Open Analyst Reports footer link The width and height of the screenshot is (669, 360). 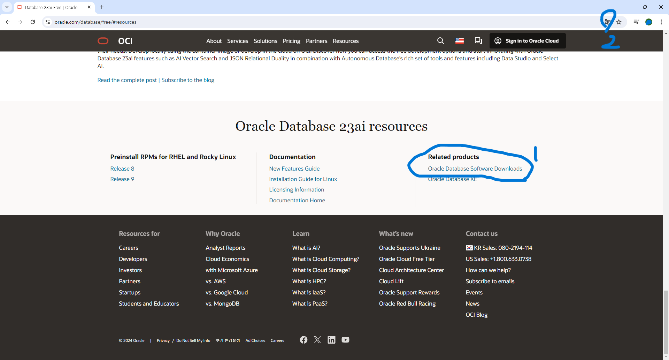(x=225, y=248)
